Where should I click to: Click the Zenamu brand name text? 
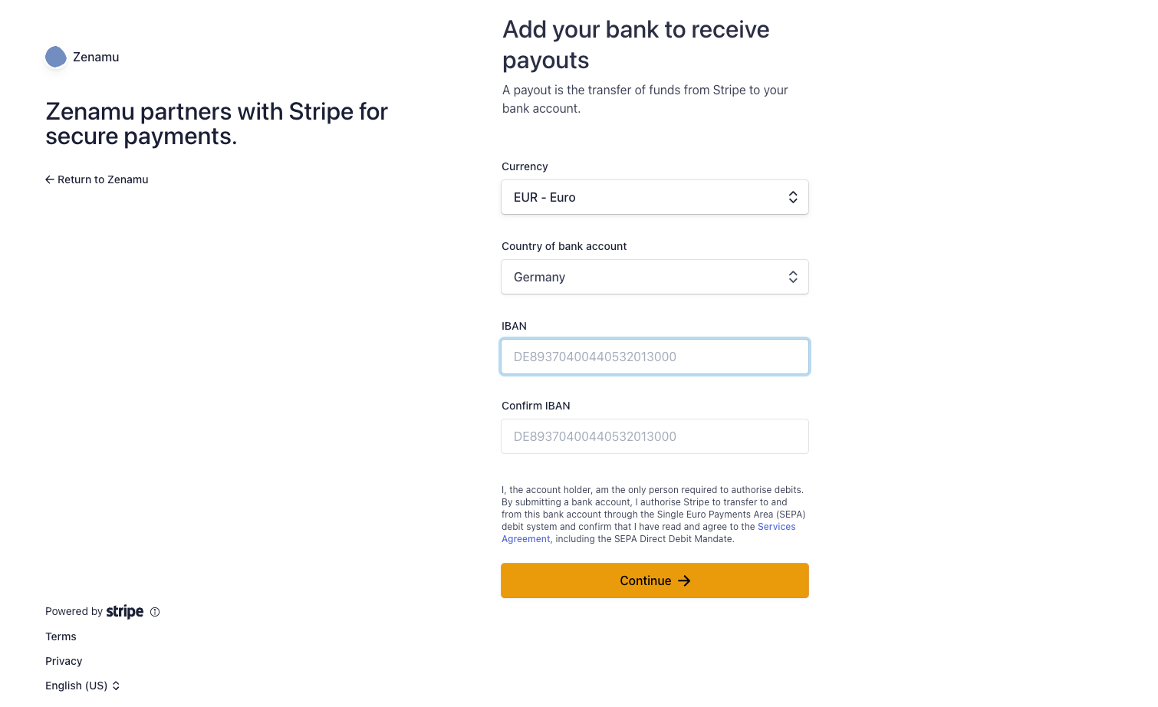[x=96, y=57]
